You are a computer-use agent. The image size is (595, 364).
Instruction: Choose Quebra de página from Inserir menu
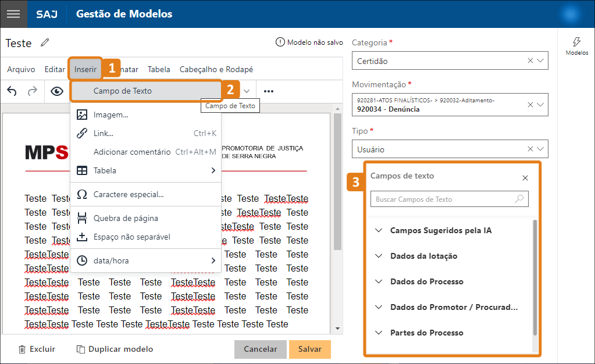[126, 218]
